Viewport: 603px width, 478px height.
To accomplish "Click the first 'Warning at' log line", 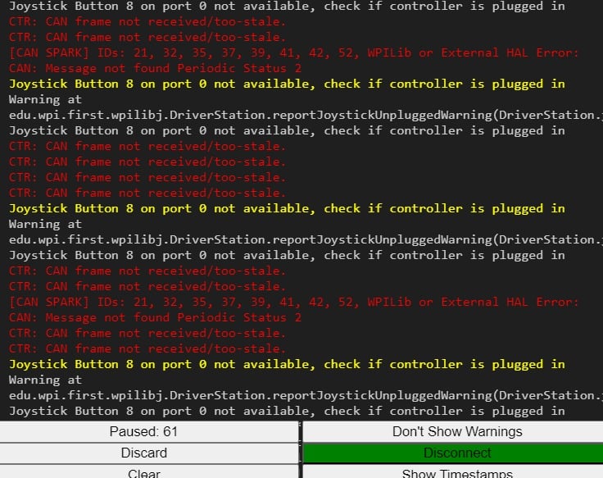I will tap(45, 99).
